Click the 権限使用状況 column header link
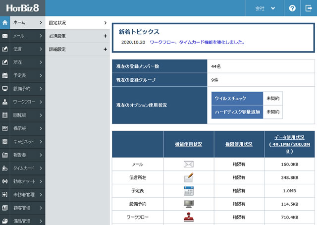This screenshot has width=317, height=225. coord(239,144)
